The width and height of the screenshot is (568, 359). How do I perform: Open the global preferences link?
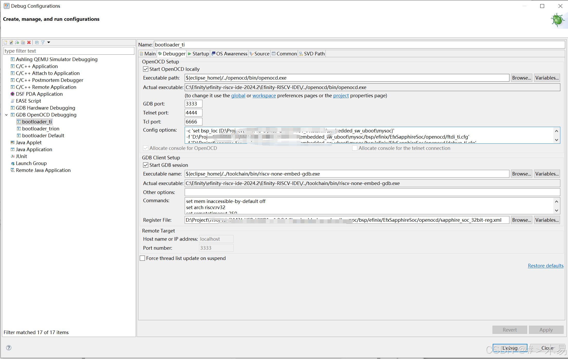coord(238,95)
